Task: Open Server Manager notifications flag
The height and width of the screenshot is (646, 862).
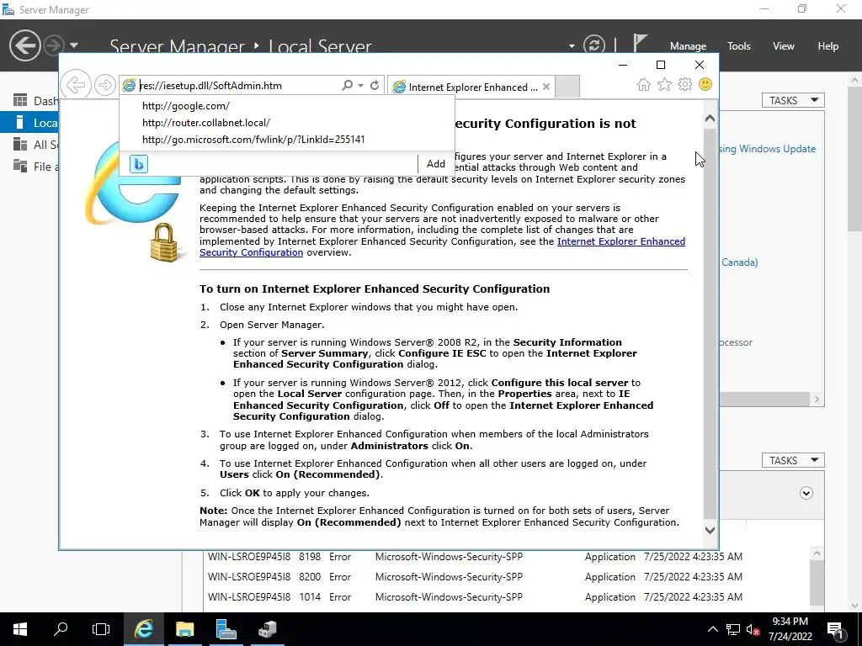Action: pyautogui.click(x=640, y=44)
